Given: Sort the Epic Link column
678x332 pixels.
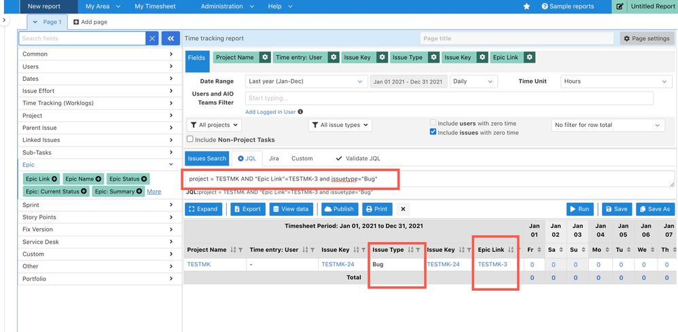Looking at the screenshot, I should click(x=511, y=250).
